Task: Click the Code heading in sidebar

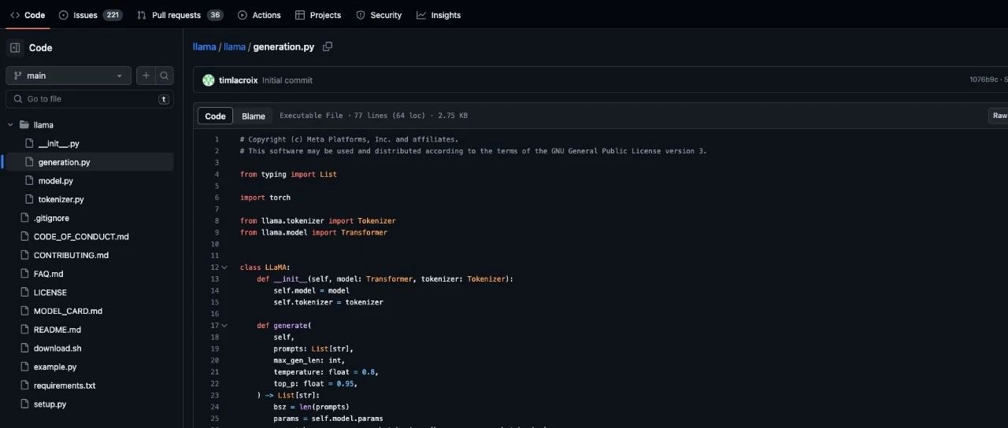Action: 41,48
